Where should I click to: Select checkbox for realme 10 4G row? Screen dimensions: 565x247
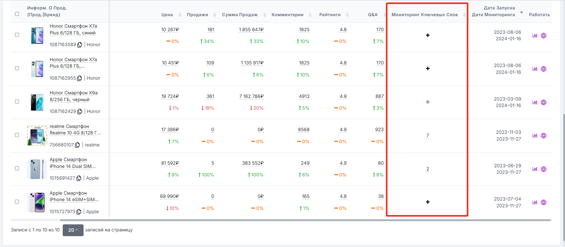[x=17, y=135]
